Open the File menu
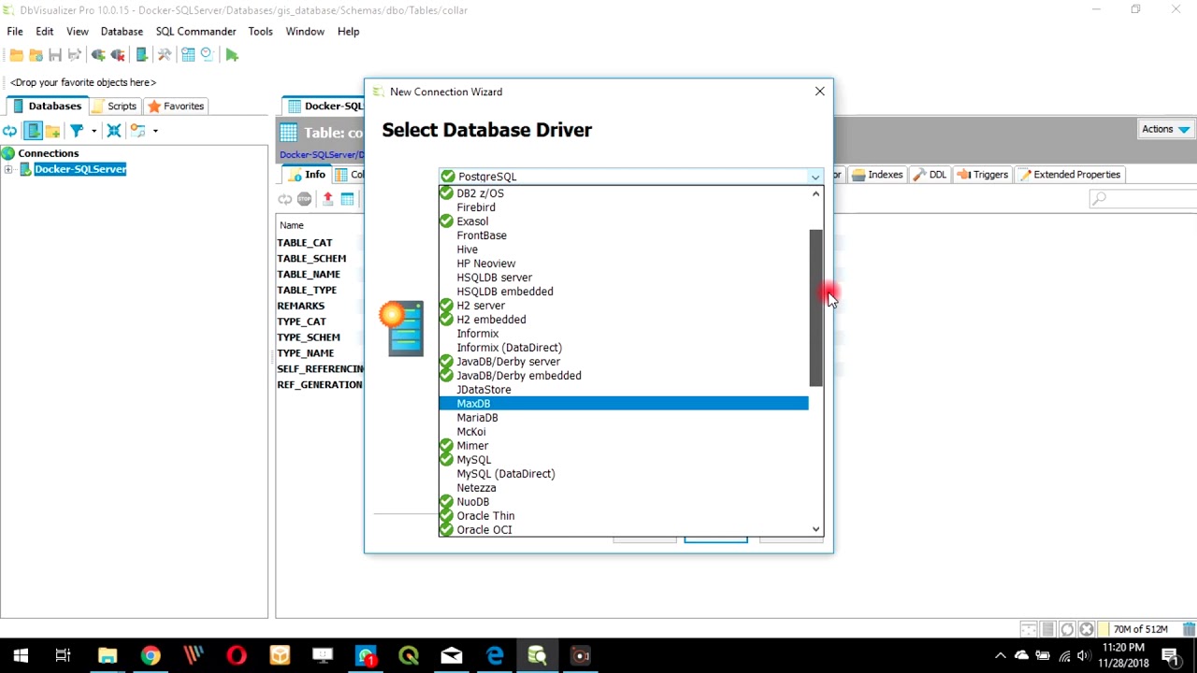Viewport: 1197px width, 673px height. (15, 31)
